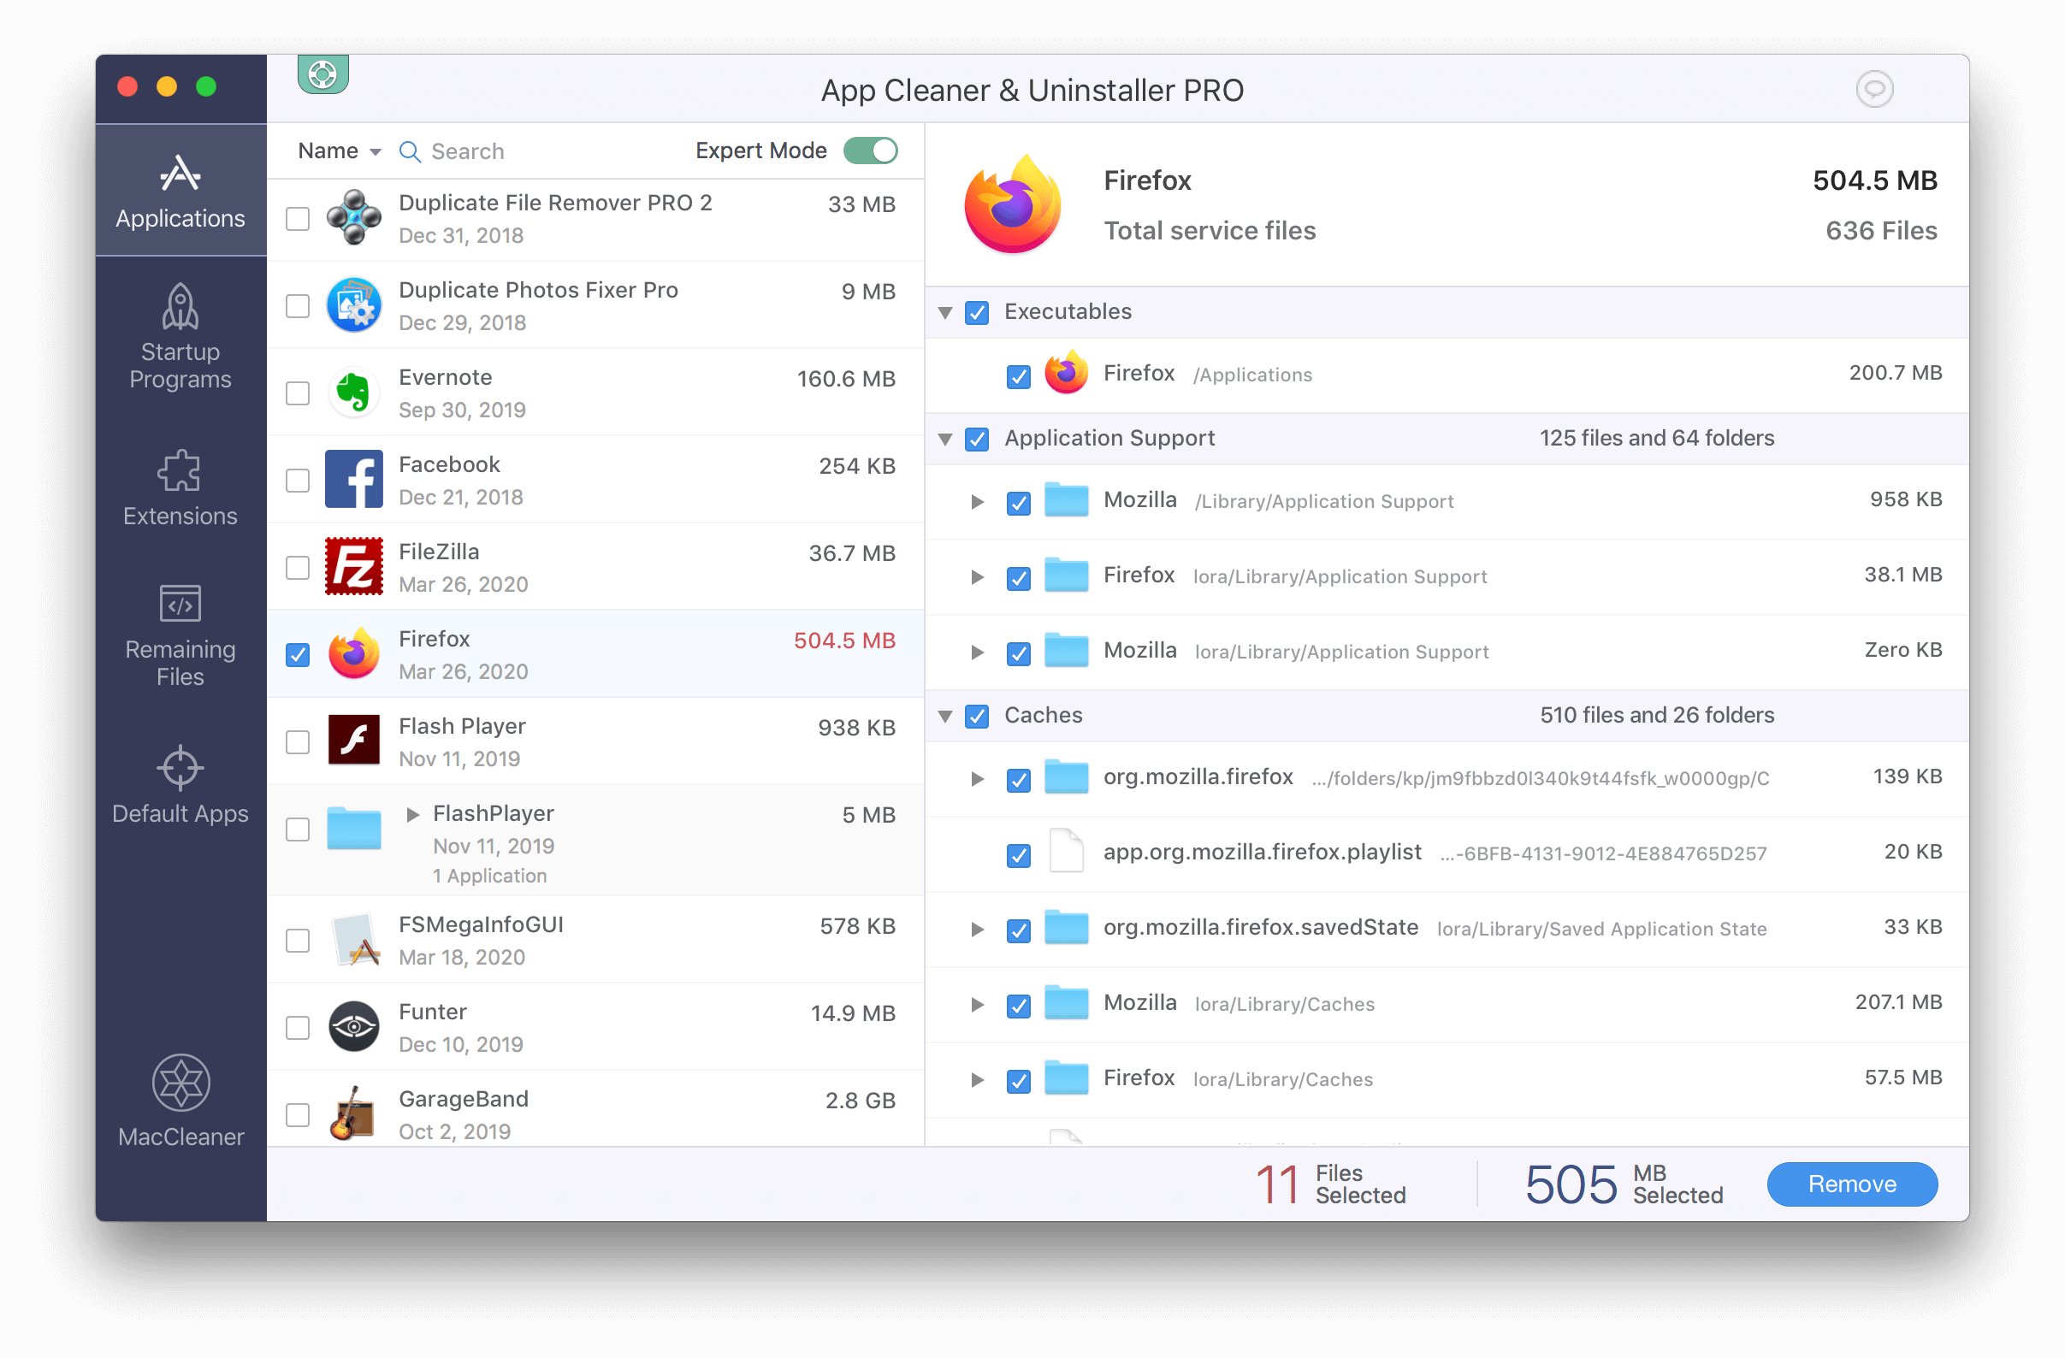Expand the Mozilla Application Support folder
This screenshot has width=2065, height=1358.
tap(970, 499)
